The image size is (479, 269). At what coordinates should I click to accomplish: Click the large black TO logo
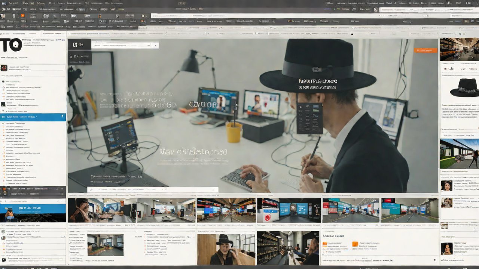tap(10, 46)
